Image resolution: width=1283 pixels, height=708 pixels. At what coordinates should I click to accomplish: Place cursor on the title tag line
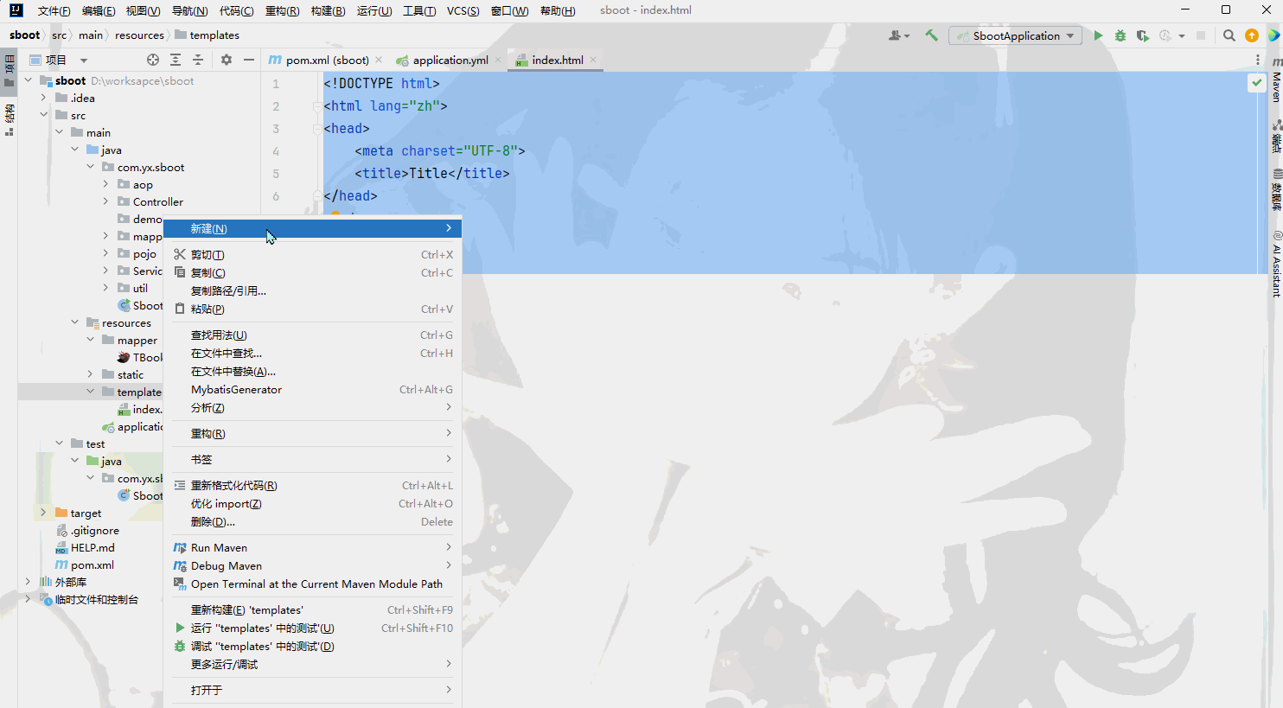click(x=432, y=173)
